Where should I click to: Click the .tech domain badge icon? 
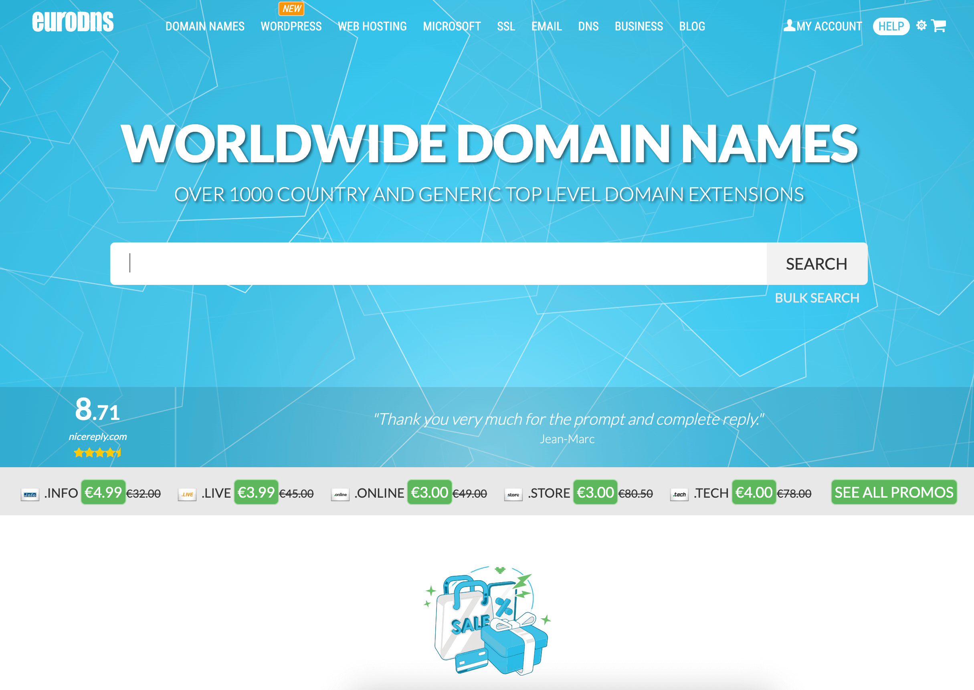pyautogui.click(x=679, y=494)
